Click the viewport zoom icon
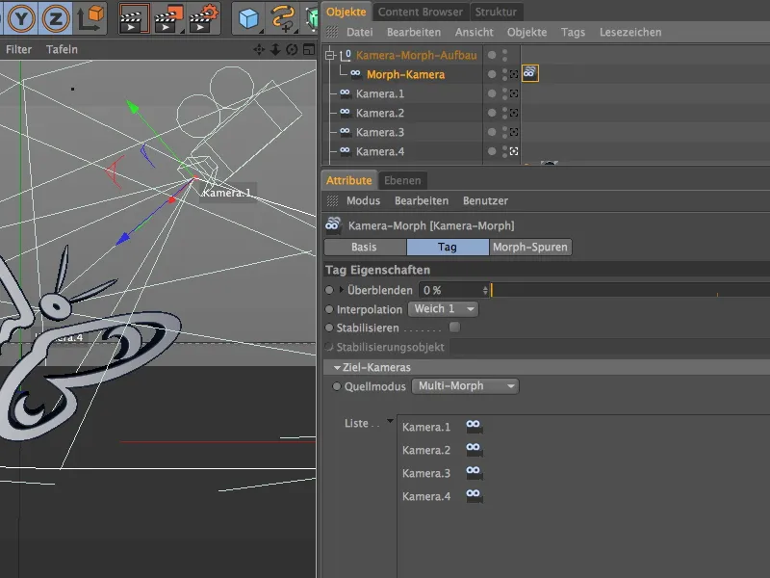The image size is (770, 578). tap(275, 50)
